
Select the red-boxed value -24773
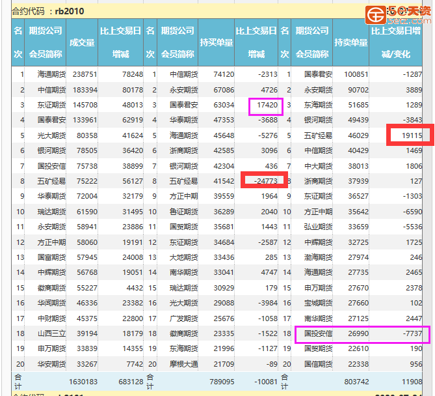[264, 180]
